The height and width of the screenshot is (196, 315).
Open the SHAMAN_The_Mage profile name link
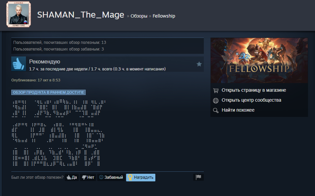pos(81,15)
